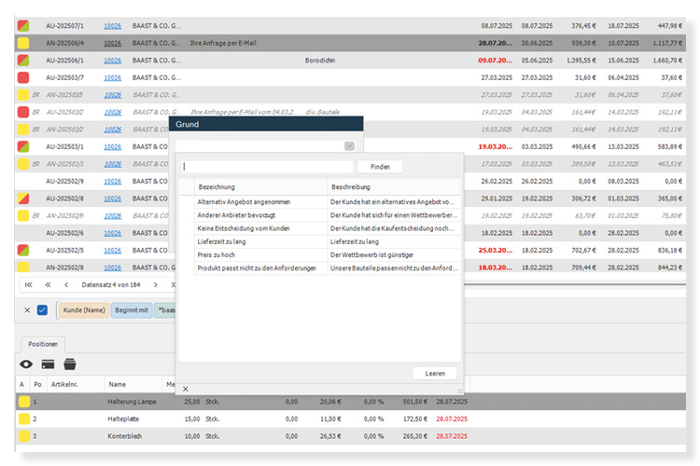Sort by the Bezeichnung column header
Screen dimensions: 700x466
tap(260, 186)
